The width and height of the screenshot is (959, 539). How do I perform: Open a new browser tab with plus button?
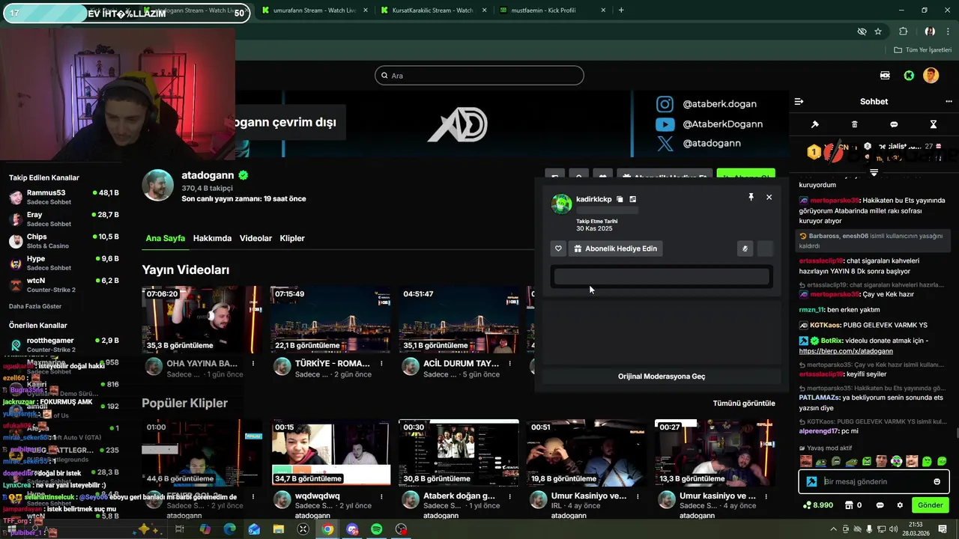click(621, 10)
